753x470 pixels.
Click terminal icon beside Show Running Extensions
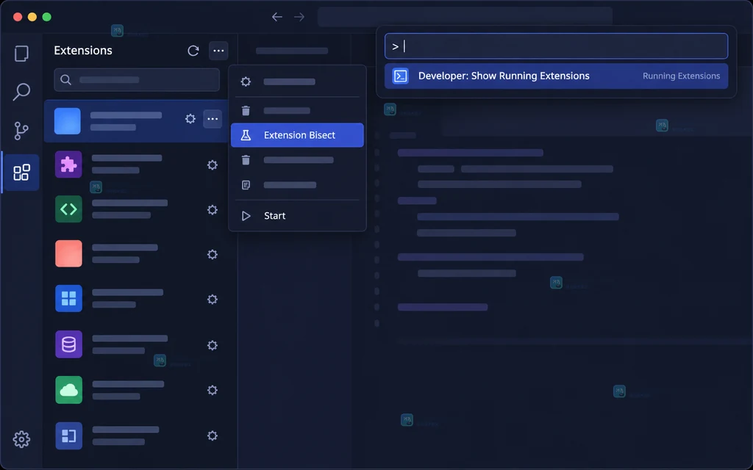[401, 76]
